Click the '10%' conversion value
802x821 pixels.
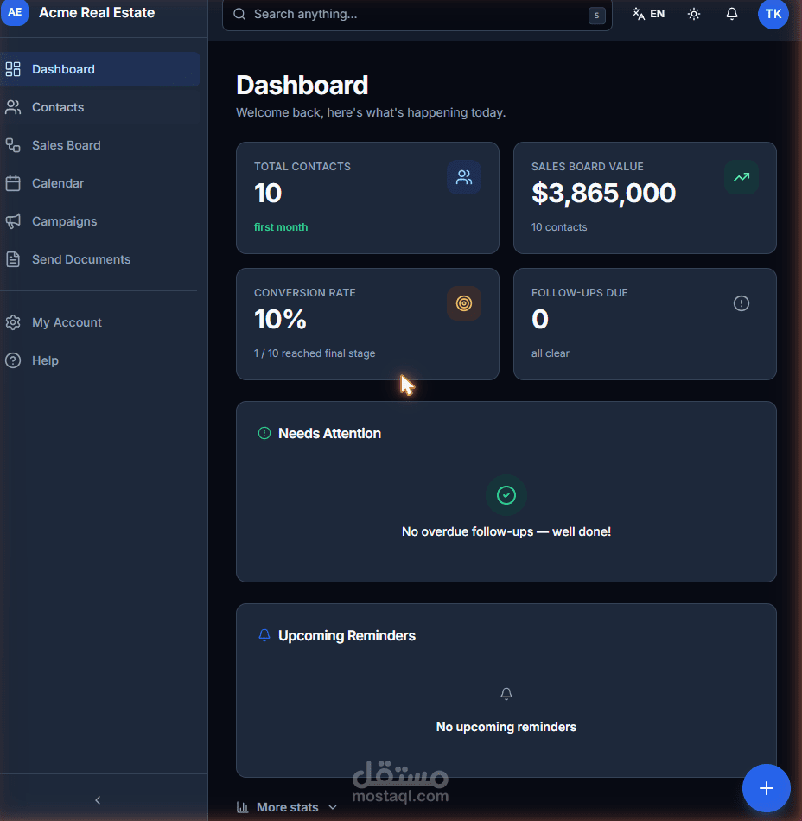point(280,319)
